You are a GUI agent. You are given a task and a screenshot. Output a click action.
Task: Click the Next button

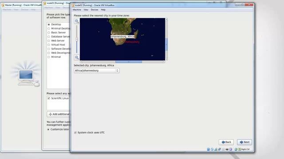[245, 142]
